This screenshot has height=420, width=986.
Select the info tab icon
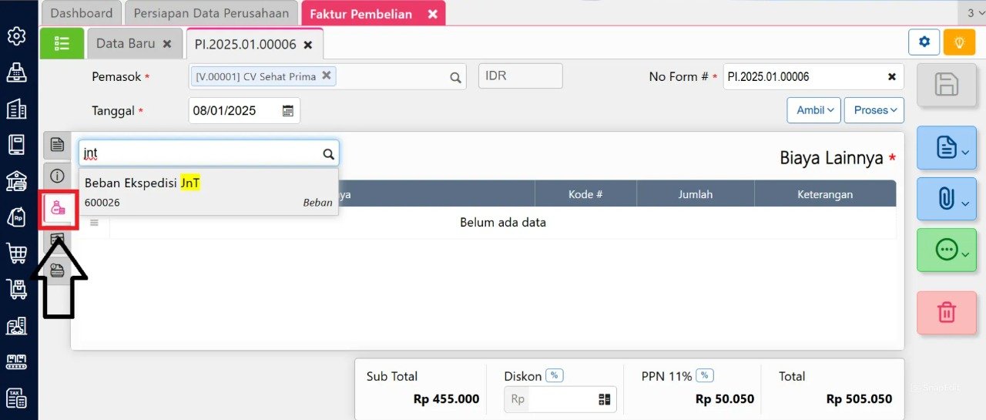pos(57,176)
